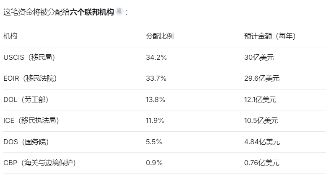Click the 4.84亿美元 amount cell
Viewport: 326px width, 176px height.
coord(262,142)
